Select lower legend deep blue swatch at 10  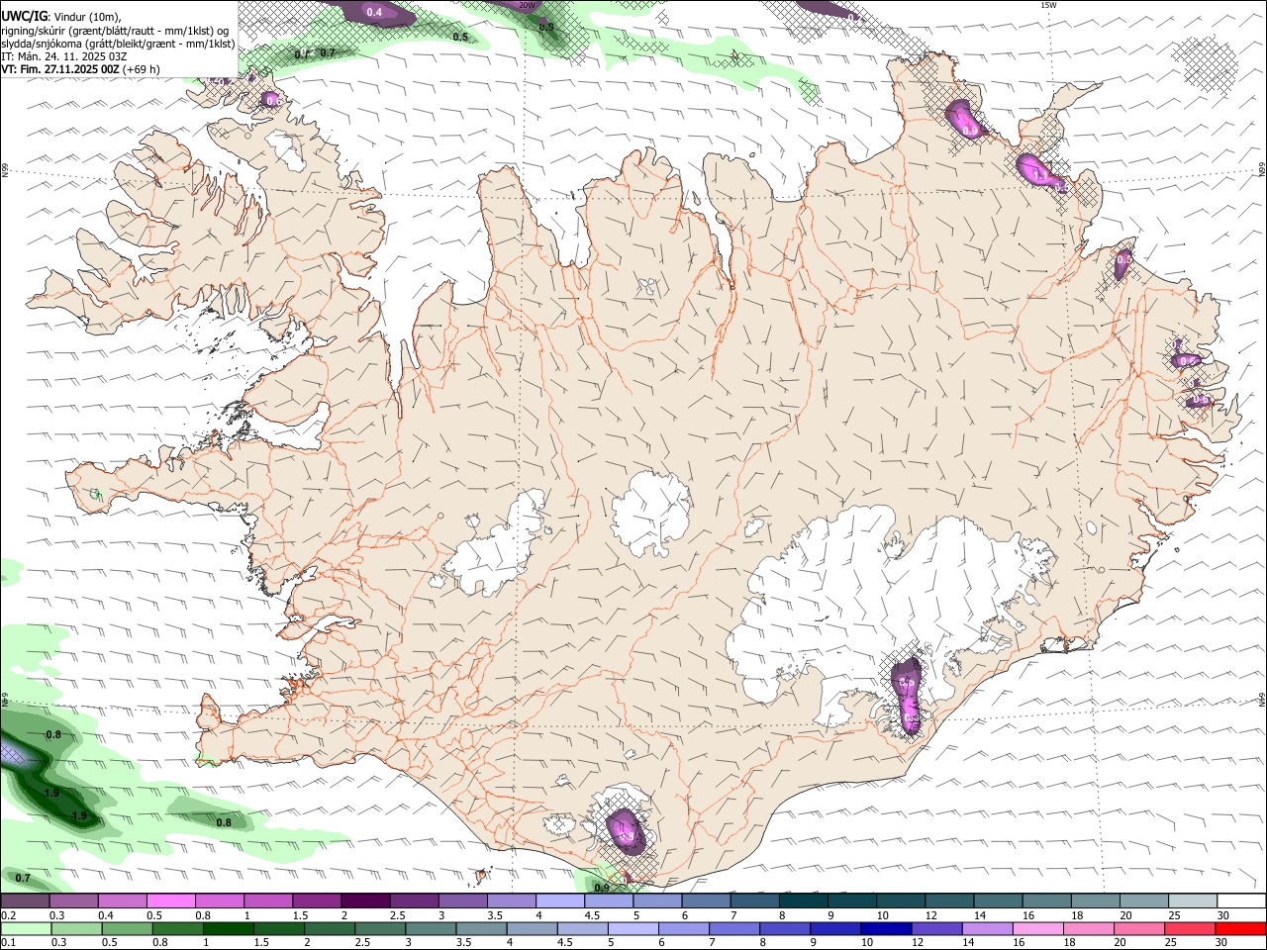886,928
